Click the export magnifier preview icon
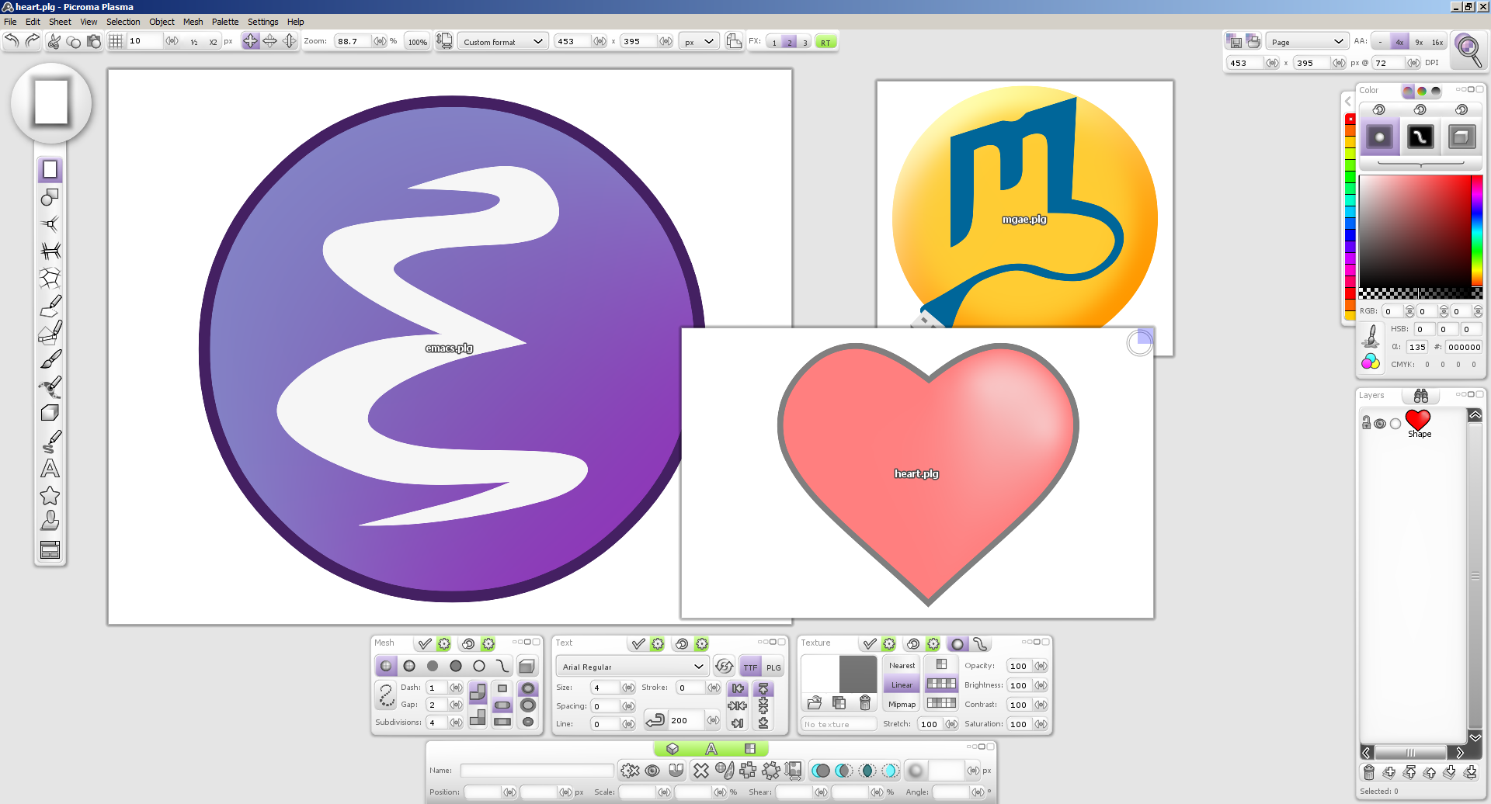 click(1468, 50)
